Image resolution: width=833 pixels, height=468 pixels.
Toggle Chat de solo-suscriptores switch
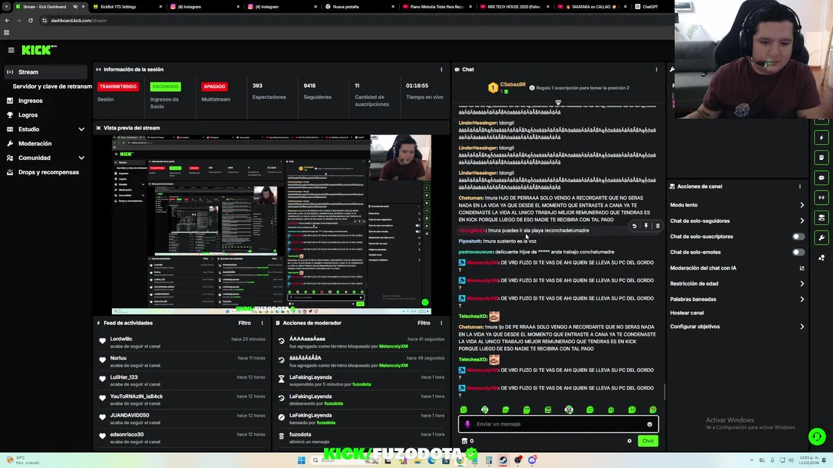798,237
